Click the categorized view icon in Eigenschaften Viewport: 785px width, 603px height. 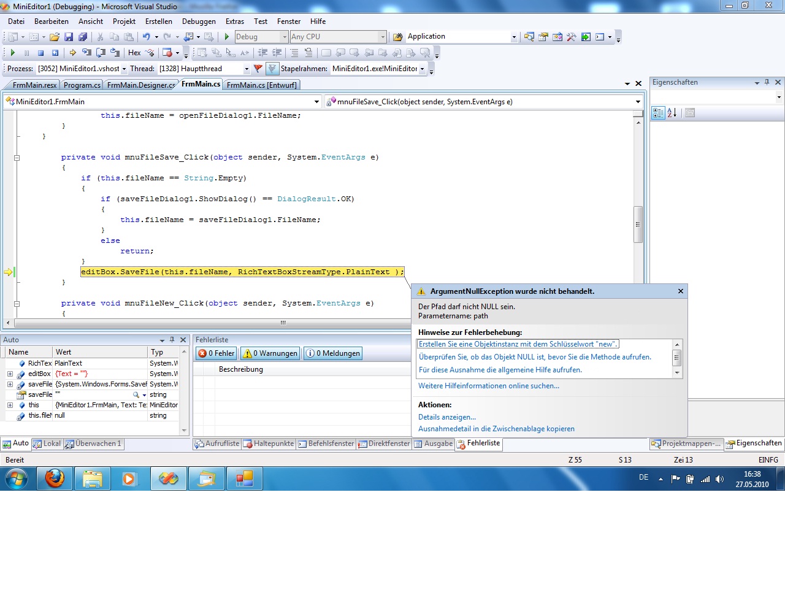[x=658, y=113]
